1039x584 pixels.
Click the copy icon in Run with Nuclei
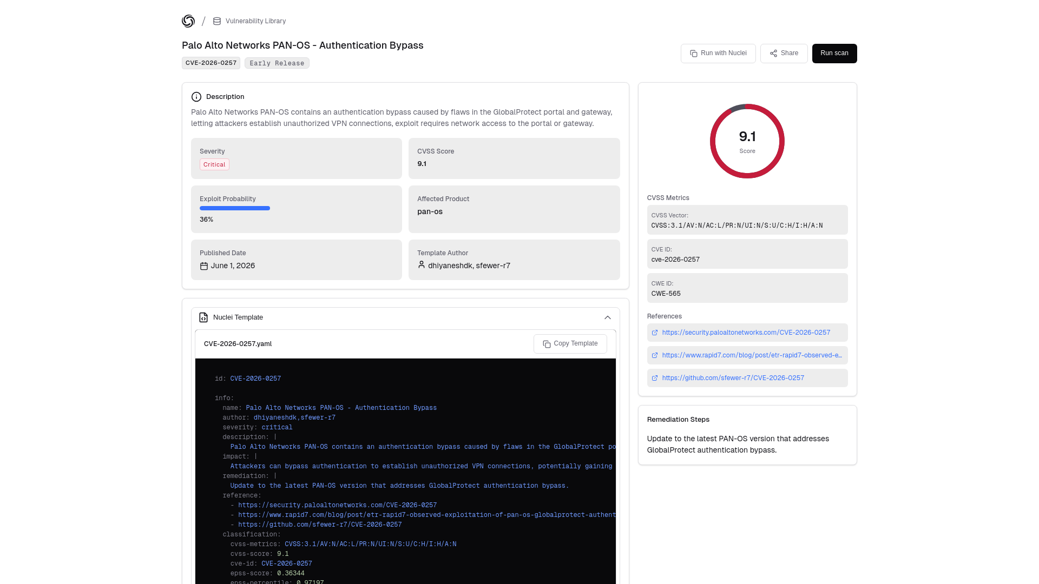tap(694, 54)
